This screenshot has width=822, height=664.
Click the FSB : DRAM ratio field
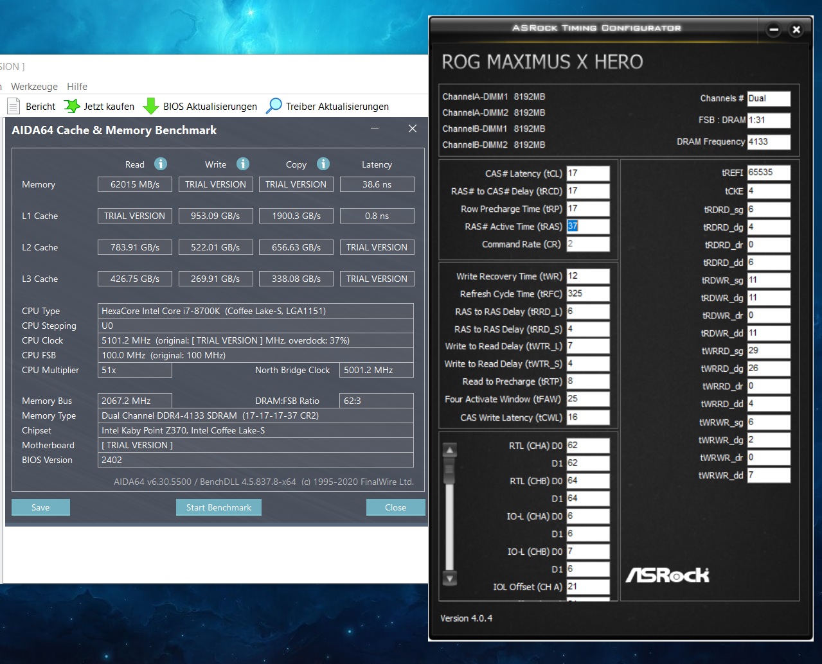(769, 120)
